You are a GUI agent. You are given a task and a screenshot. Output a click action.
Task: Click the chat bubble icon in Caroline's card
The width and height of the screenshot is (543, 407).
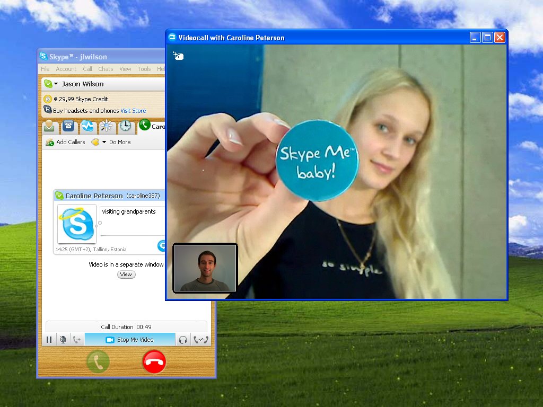(x=162, y=246)
